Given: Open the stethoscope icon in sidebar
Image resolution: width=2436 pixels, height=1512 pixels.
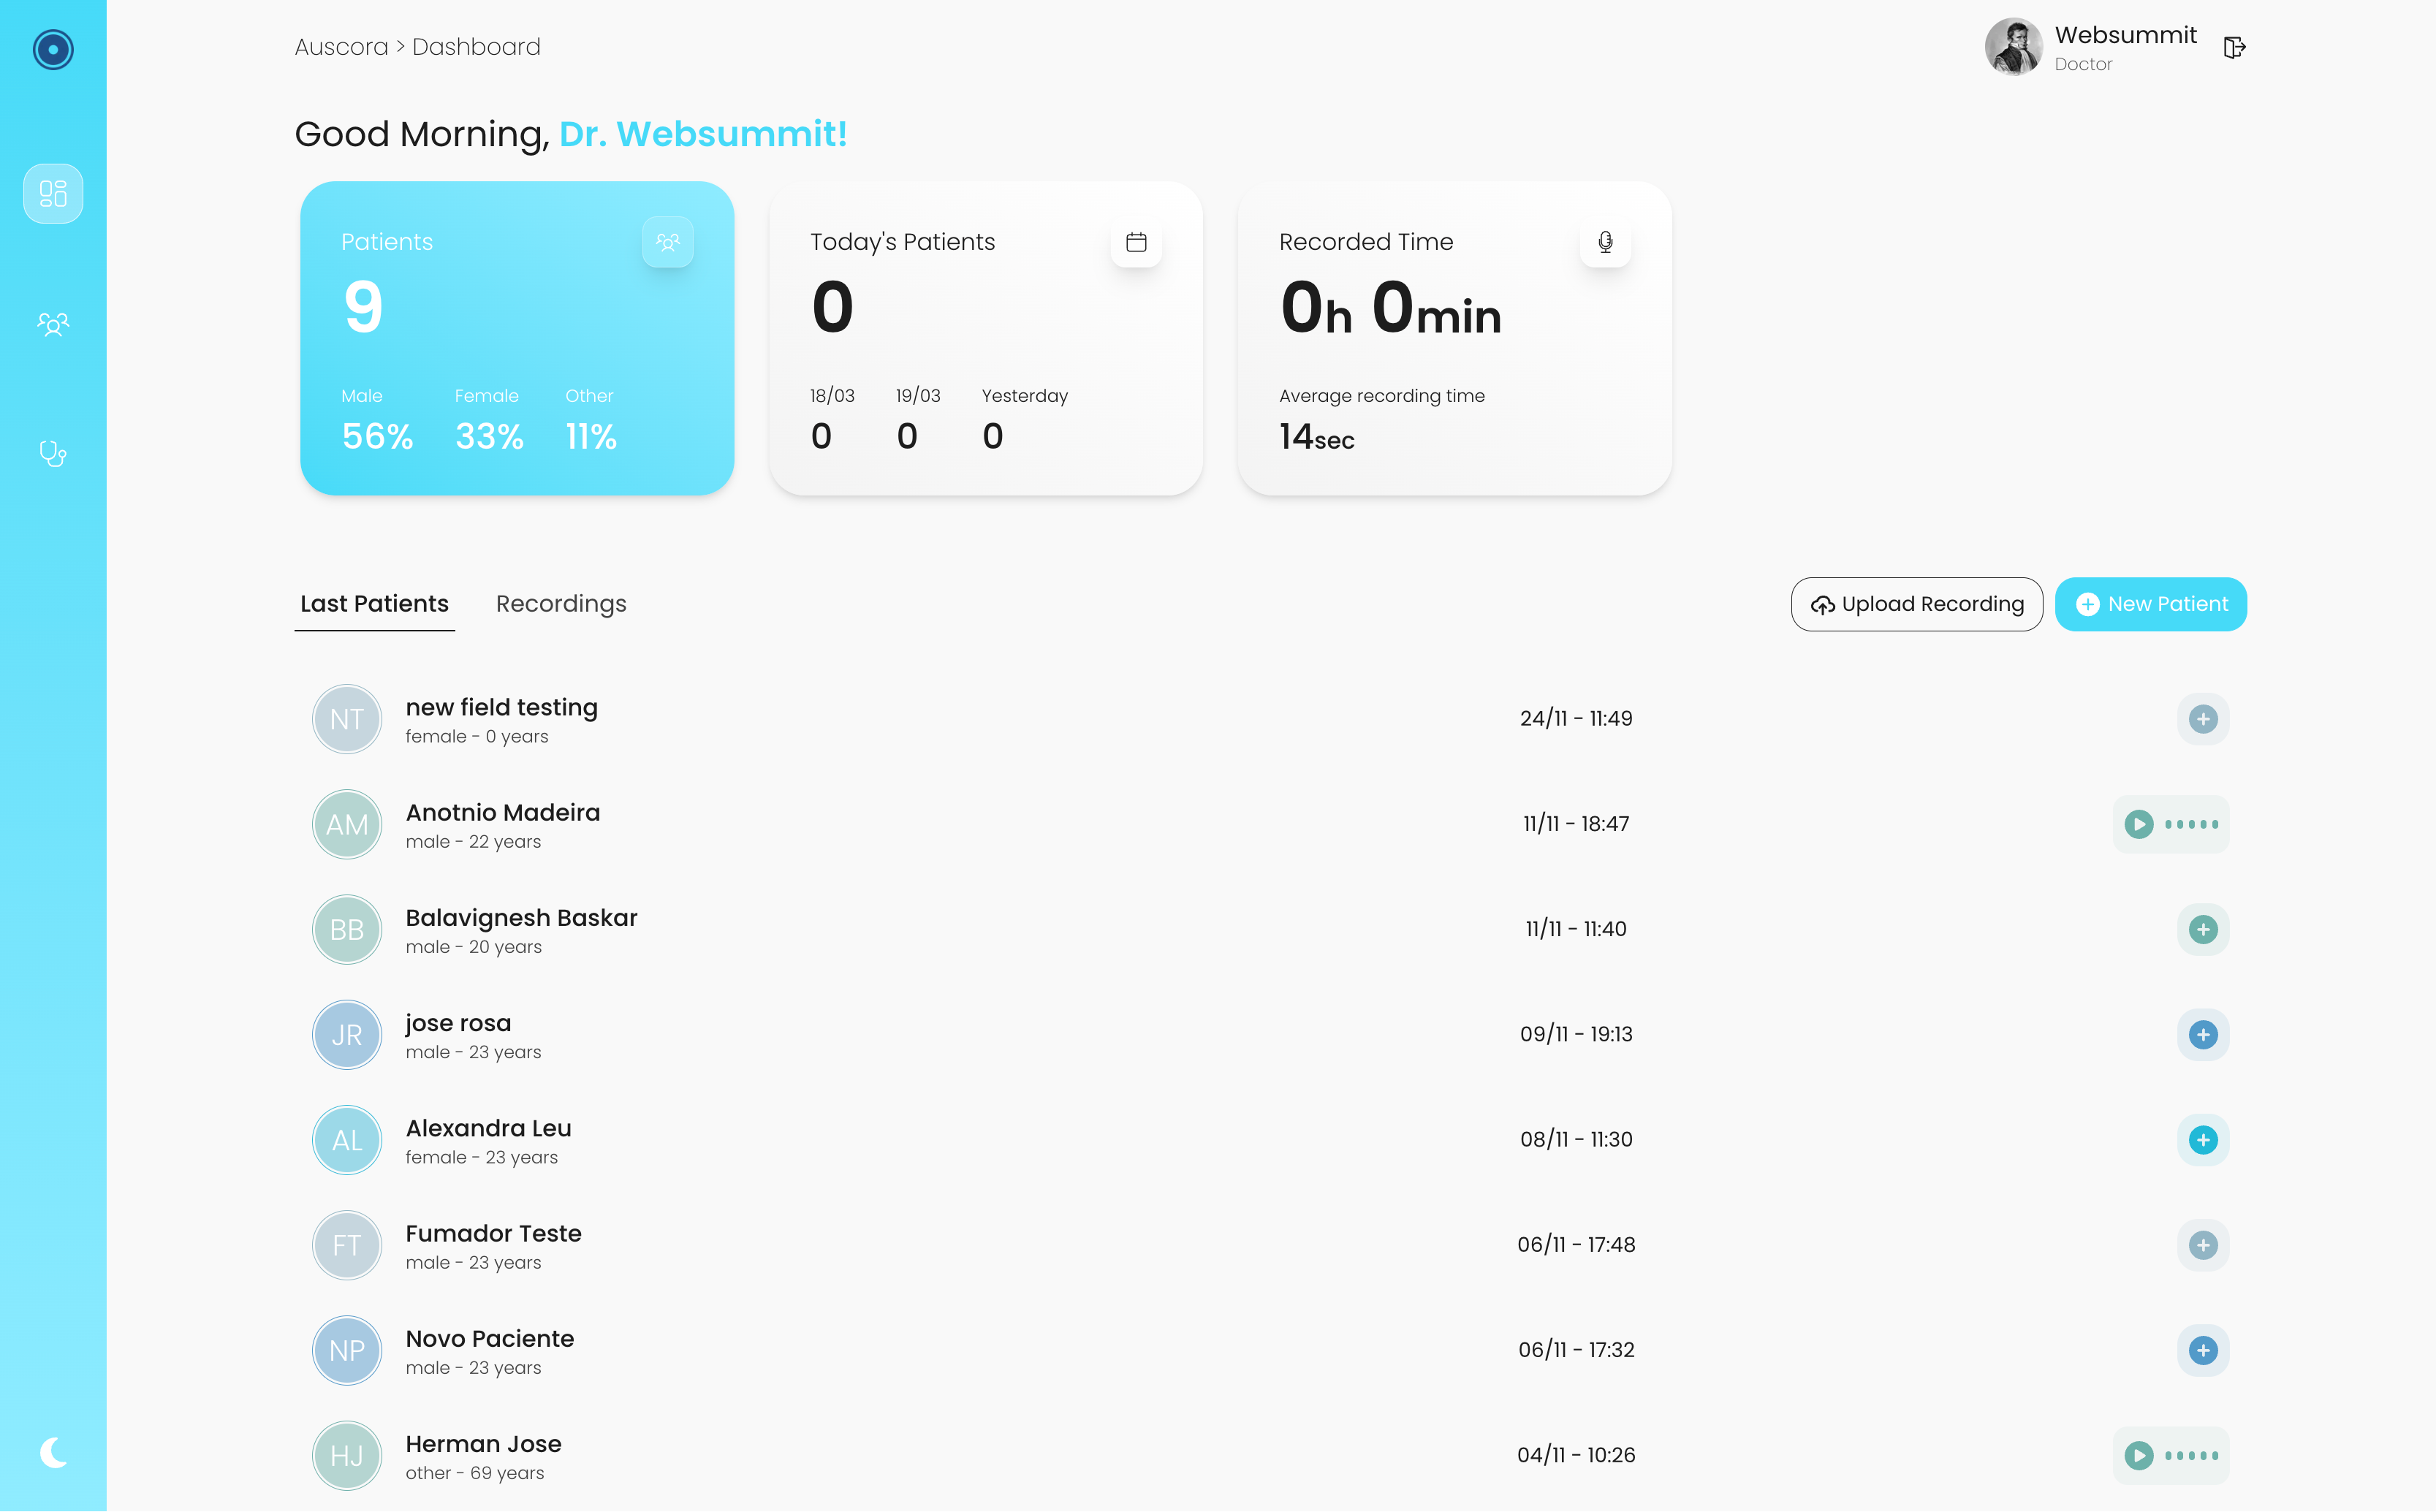Looking at the screenshot, I should (53, 454).
